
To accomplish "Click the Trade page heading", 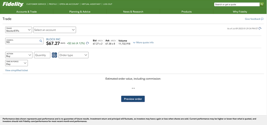I will (x=7, y=19).
